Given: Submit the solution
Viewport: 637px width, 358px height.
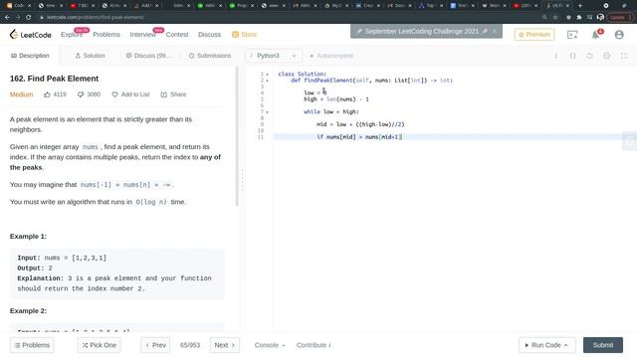Looking at the screenshot, I should tap(603, 345).
